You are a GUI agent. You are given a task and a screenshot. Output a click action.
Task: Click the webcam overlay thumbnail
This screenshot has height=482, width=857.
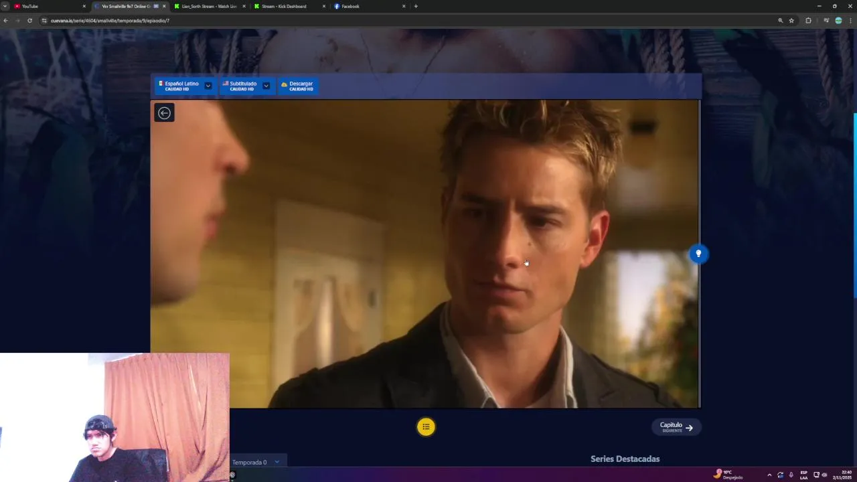click(114, 417)
